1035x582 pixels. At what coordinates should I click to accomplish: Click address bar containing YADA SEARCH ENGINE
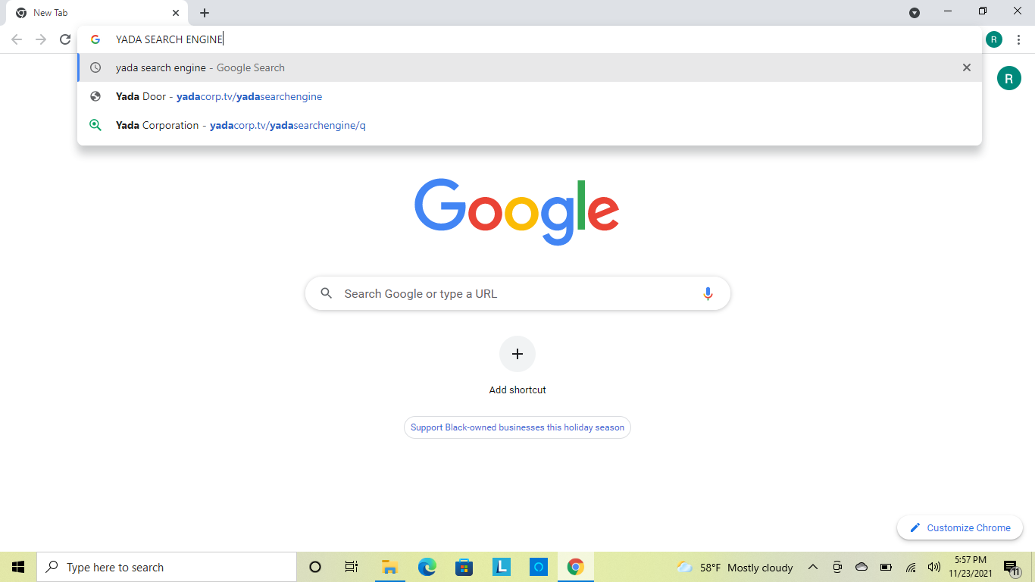pos(530,39)
